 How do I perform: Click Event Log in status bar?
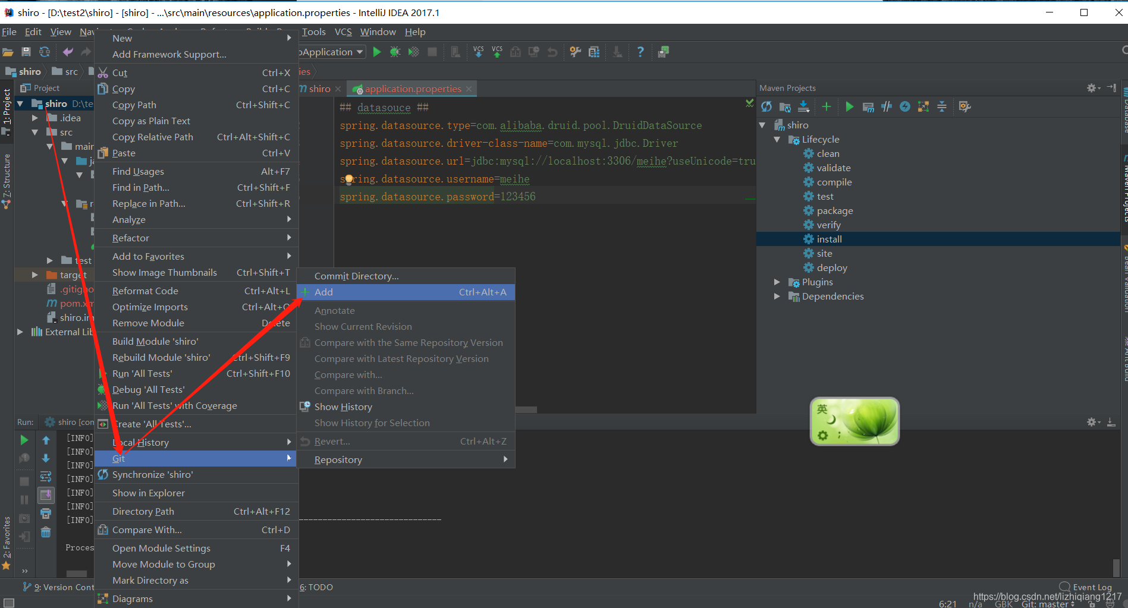pos(1086,587)
